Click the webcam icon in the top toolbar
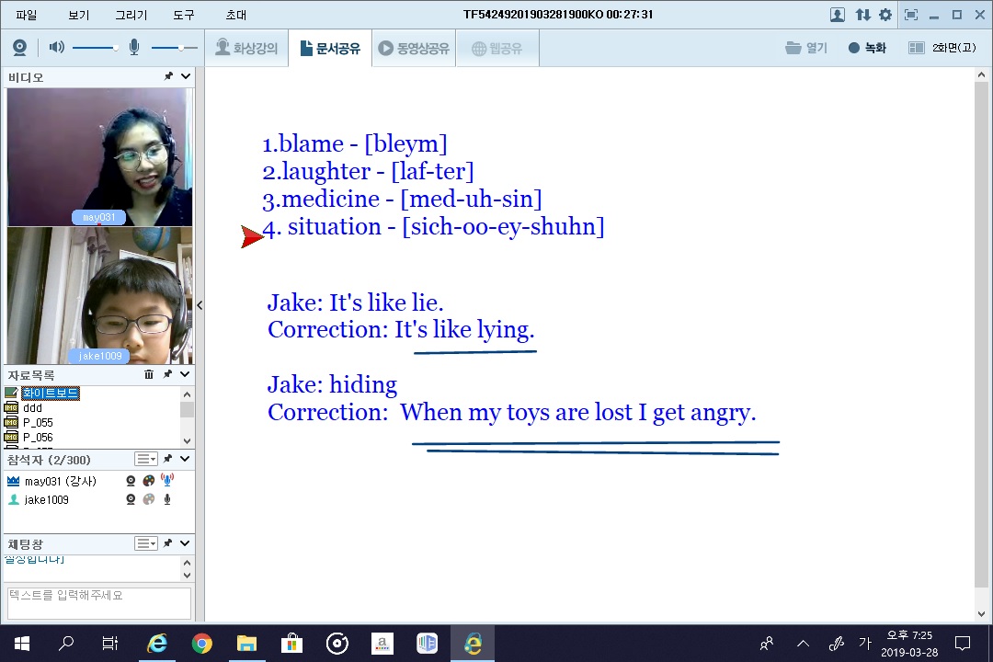The height and width of the screenshot is (662, 993). point(19,48)
